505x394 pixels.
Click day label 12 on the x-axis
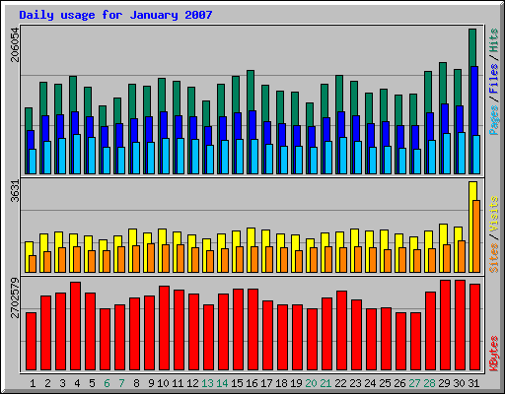(192, 383)
